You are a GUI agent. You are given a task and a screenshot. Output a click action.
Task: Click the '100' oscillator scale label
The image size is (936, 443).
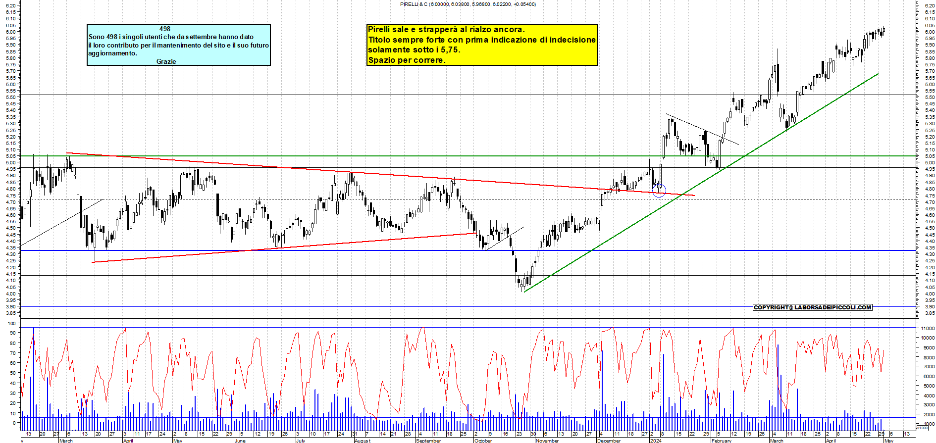coord(12,323)
